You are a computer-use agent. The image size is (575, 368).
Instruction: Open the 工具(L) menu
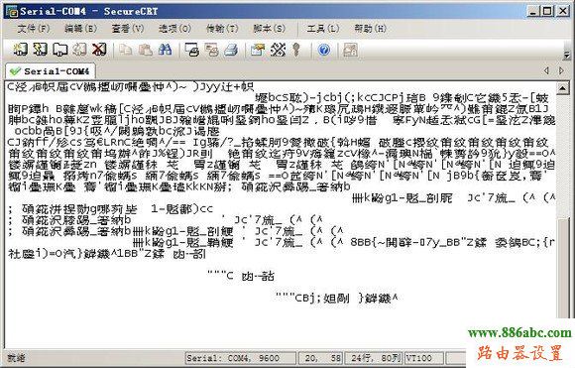pyautogui.click(x=323, y=29)
